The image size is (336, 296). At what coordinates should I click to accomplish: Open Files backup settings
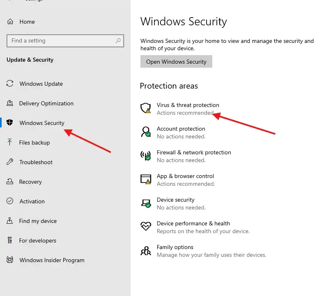(35, 142)
